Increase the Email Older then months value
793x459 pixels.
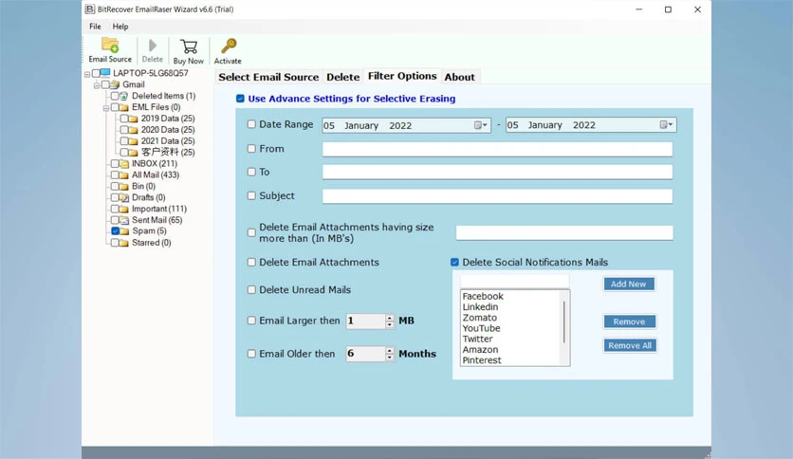(390, 350)
